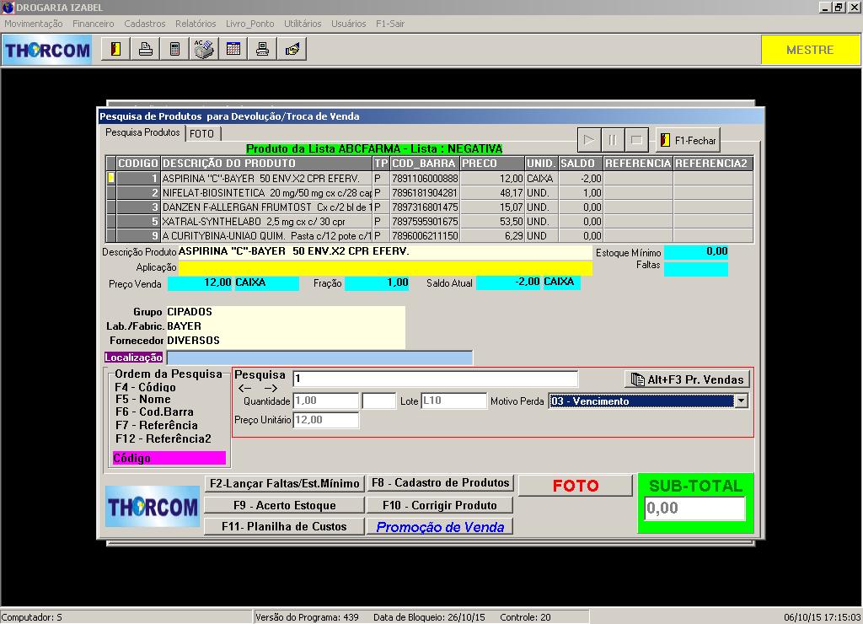Click the F12 - Referência2 search order option
Image resolution: width=863 pixels, height=624 pixels.
click(x=163, y=439)
